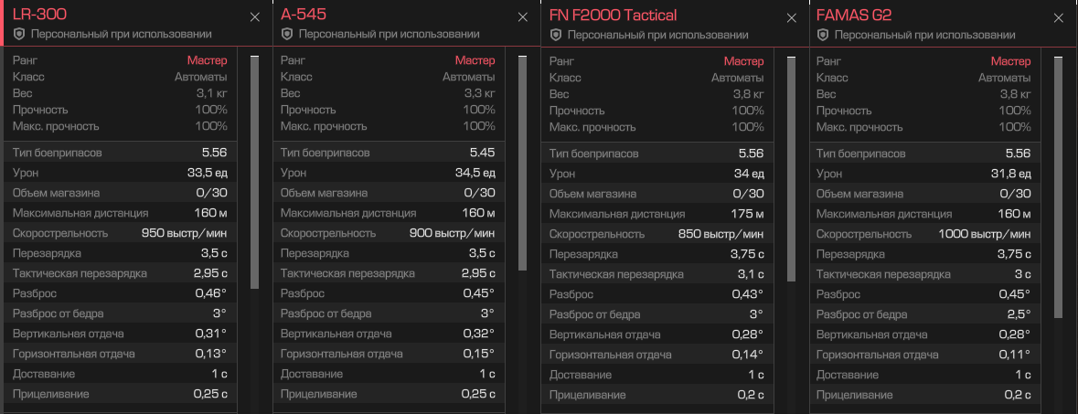The height and width of the screenshot is (414, 1078).
Task: Click the LR-300 damage row showing 33,5 ед
Action: tap(121, 173)
